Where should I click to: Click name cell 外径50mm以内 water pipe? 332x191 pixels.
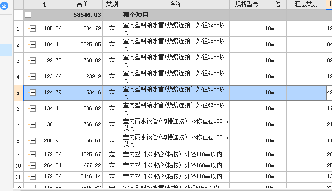[176, 92]
